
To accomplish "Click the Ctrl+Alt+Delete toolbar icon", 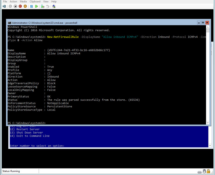I will pos(5,6).
